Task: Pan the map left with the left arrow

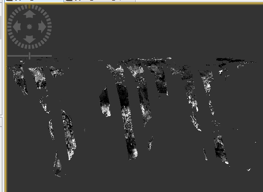Action: (x=17, y=27)
